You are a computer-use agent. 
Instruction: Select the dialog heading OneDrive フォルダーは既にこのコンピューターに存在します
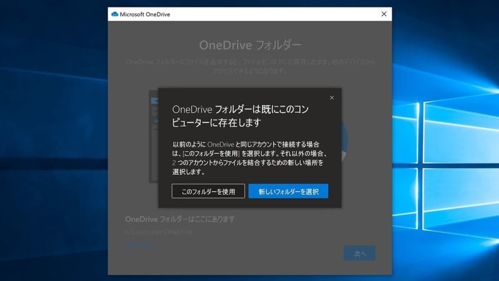pyautogui.click(x=240, y=116)
